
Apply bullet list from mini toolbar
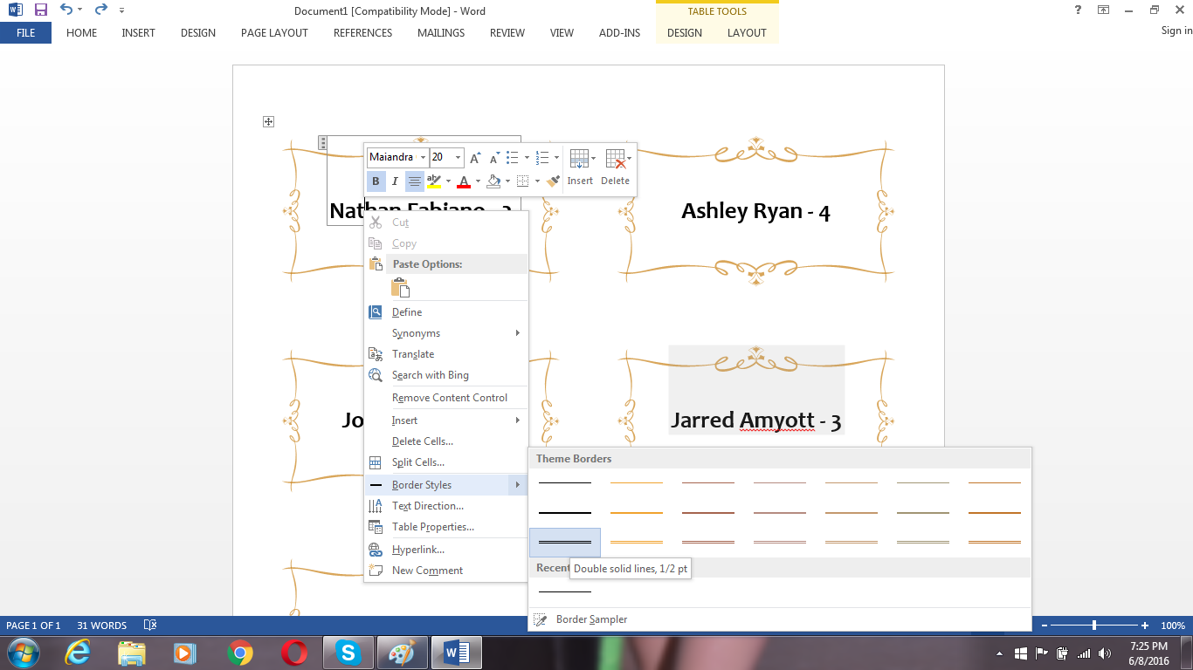513,158
